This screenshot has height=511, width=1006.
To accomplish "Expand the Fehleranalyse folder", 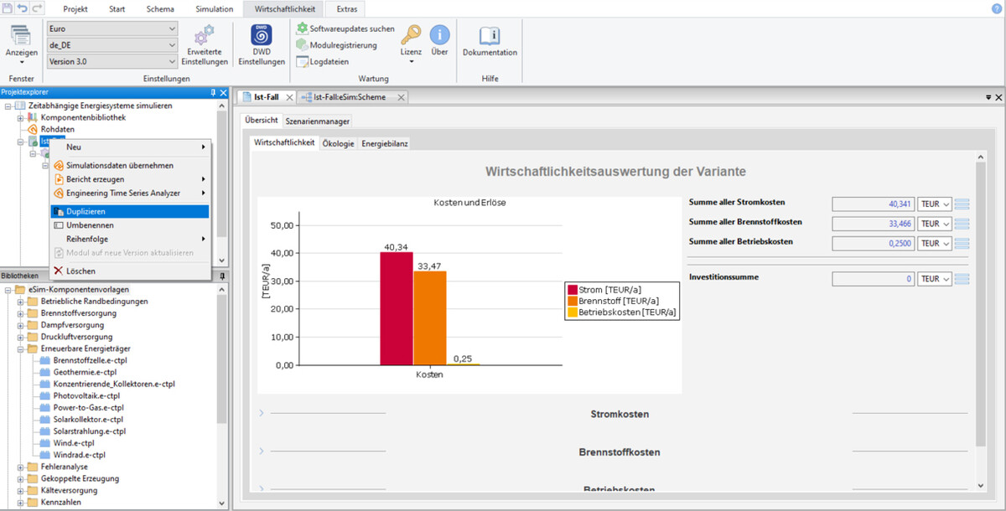I will pyautogui.click(x=21, y=467).
